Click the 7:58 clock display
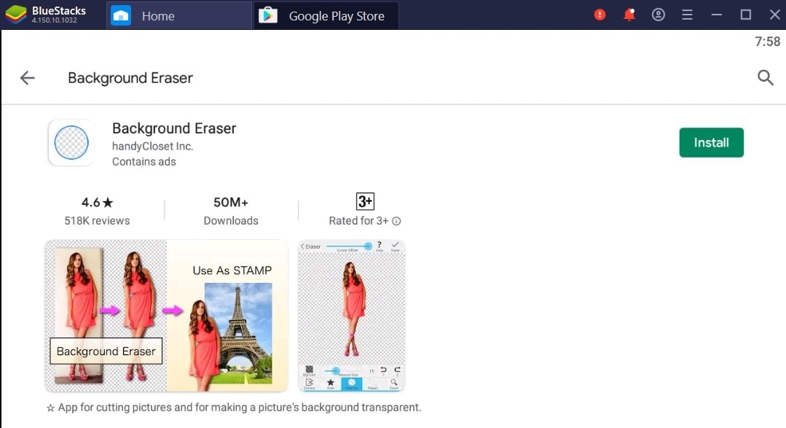This screenshot has height=428, width=786. 768,42
